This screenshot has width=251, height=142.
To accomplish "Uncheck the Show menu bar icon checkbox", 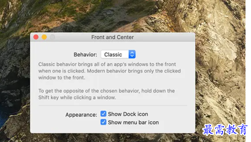I will click(103, 122).
